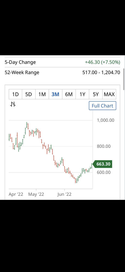Open the Full Chart button

(x=103, y=106)
